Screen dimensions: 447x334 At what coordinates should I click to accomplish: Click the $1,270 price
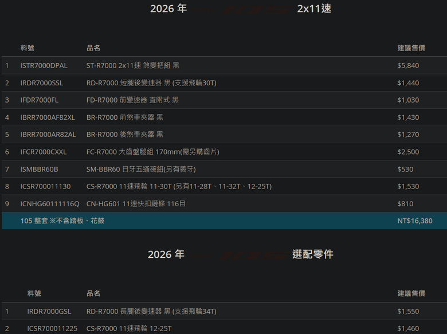click(x=408, y=135)
